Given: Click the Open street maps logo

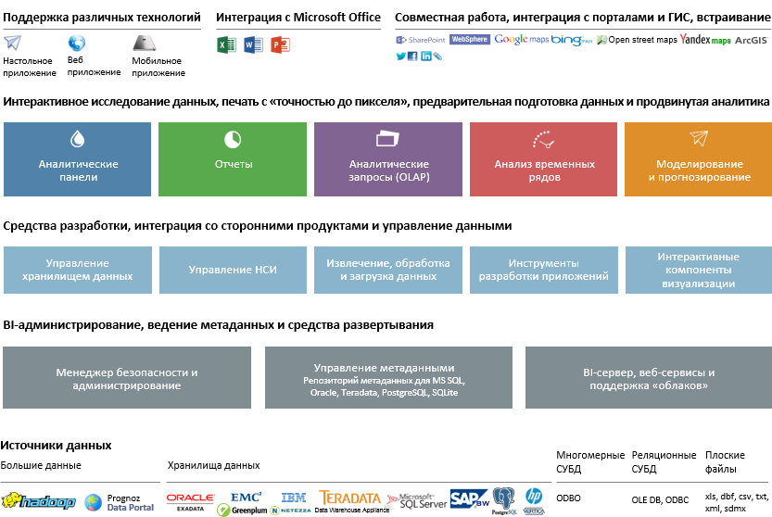Looking at the screenshot, I should [x=637, y=40].
